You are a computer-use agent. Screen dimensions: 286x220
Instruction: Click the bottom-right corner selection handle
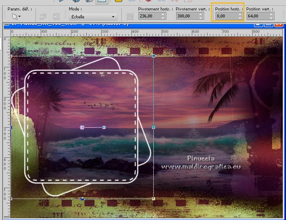tap(153, 199)
